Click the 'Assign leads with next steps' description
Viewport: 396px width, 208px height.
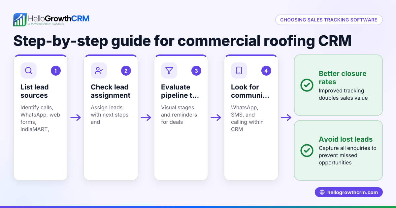pyautogui.click(x=110, y=115)
